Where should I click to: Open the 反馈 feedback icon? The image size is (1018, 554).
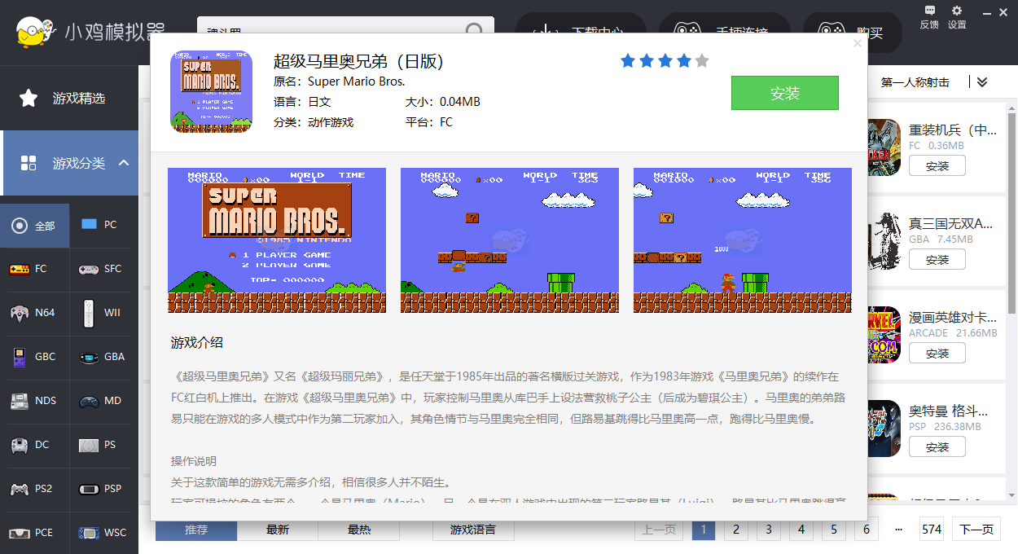(929, 16)
